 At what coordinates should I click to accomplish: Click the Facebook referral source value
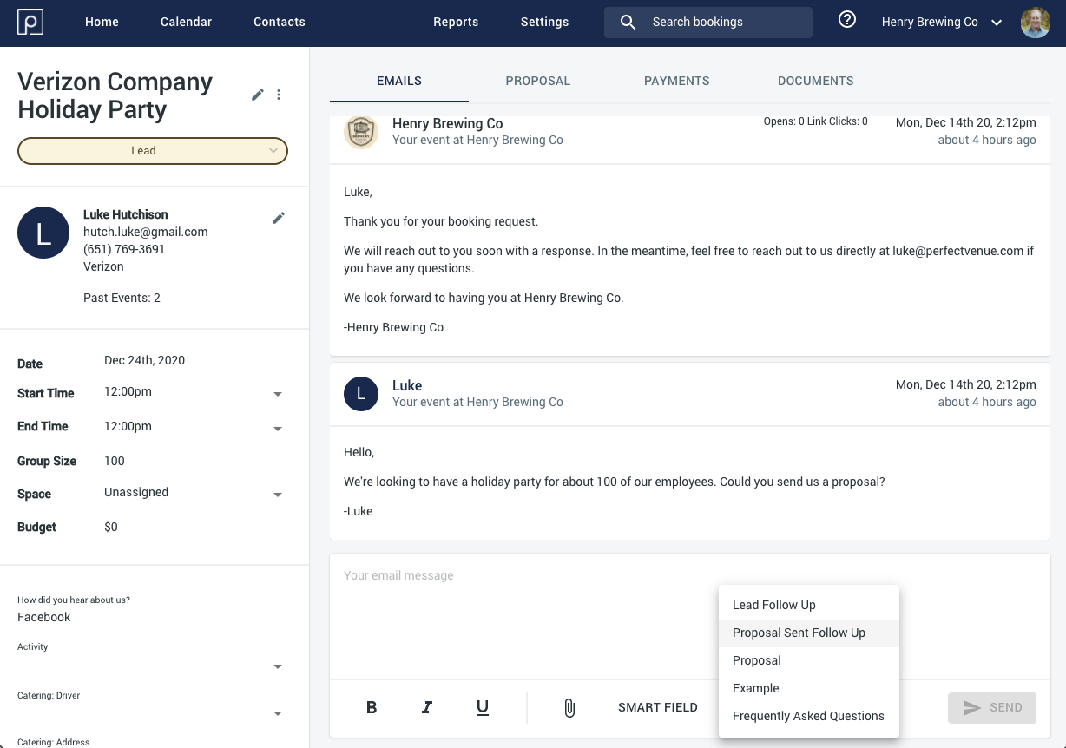point(44,617)
